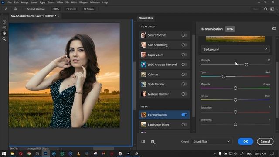Viewport: 279px width, 157px height.
Task: Enable JPEG Artifacts Removal toggle
Action: point(184,65)
